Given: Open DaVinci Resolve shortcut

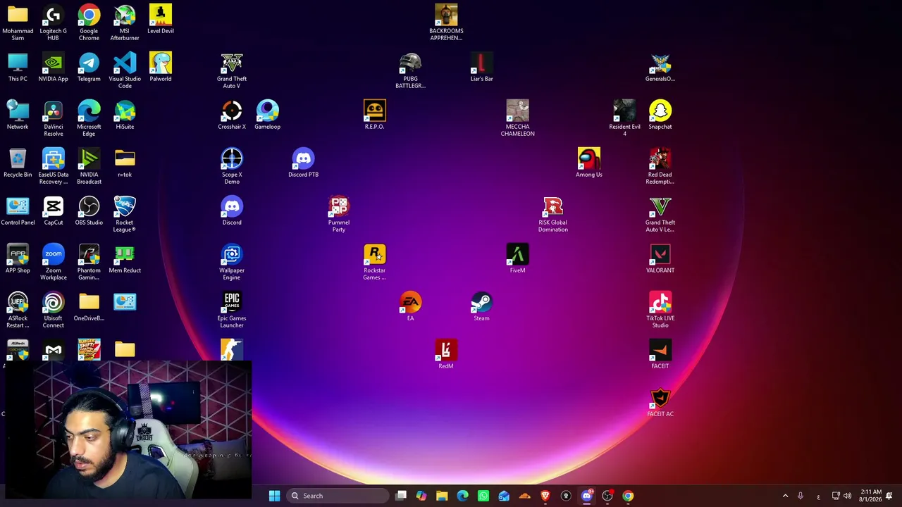Looking at the screenshot, I should pos(54,118).
